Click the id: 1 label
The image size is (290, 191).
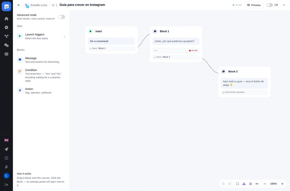point(55,5)
